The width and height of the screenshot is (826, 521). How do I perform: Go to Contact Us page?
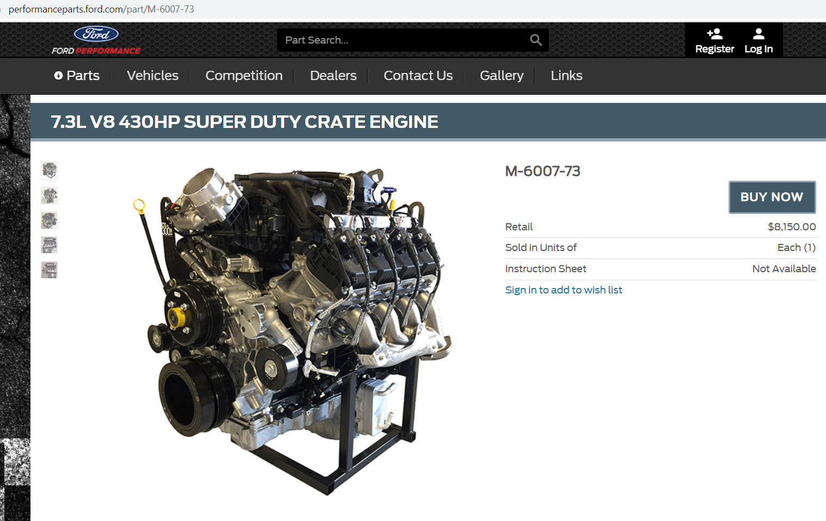click(x=418, y=76)
